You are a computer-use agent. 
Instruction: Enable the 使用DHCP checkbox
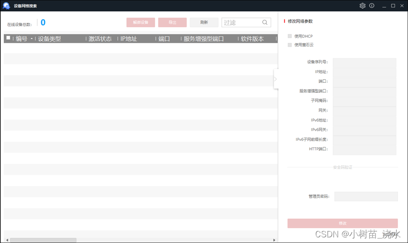(290, 36)
